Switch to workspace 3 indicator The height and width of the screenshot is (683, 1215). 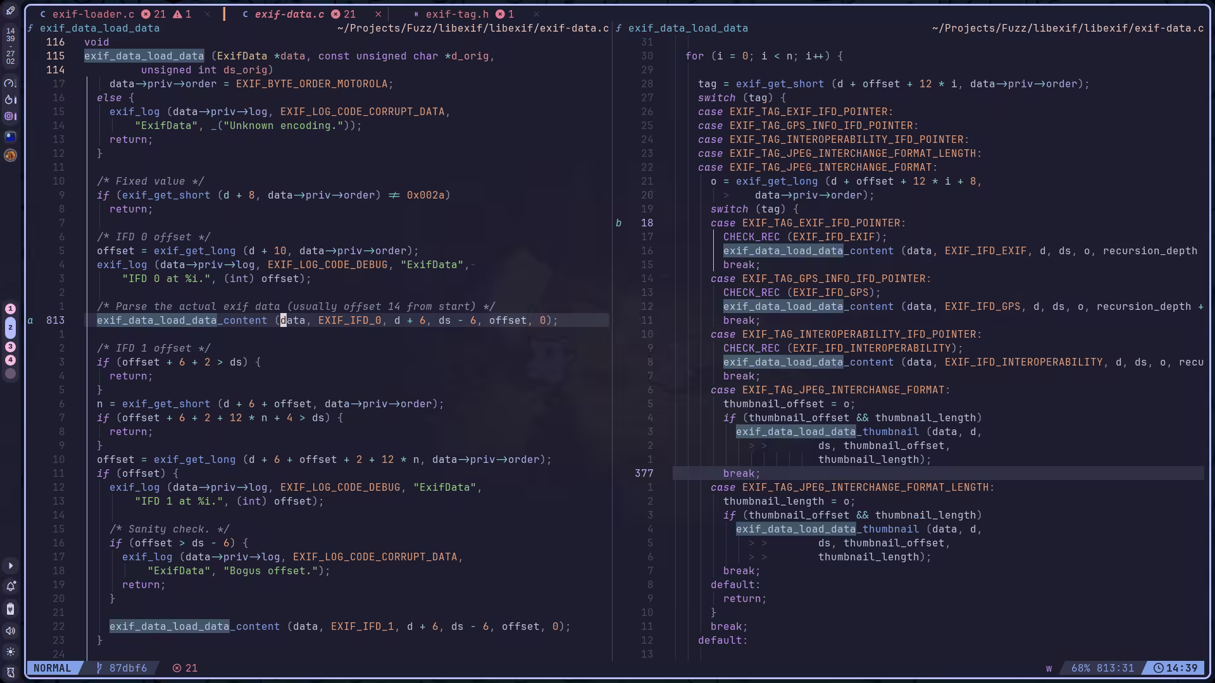pyautogui.click(x=10, y=347)
